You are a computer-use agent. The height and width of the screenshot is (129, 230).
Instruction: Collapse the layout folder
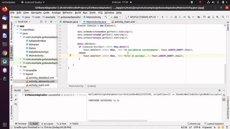coord(20,74)
